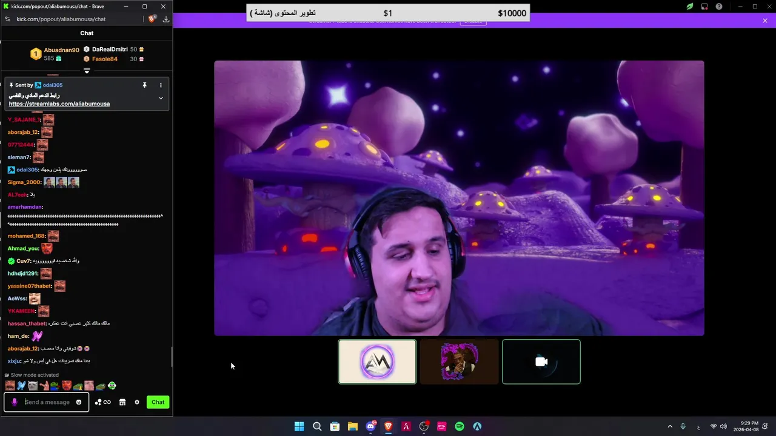Insert the laughing man face quick emote
This screenshot has height=436, width=776.
(10, 386)
